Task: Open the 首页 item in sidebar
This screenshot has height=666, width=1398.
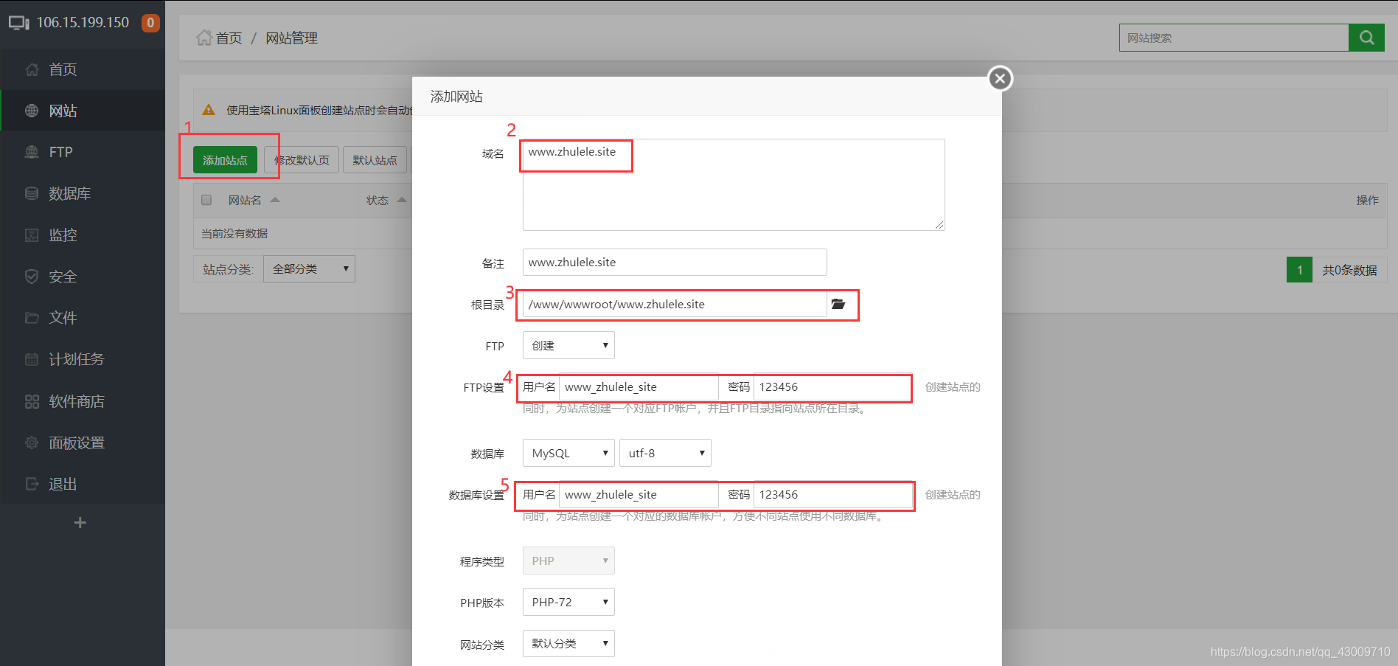Action: [83, 69]
